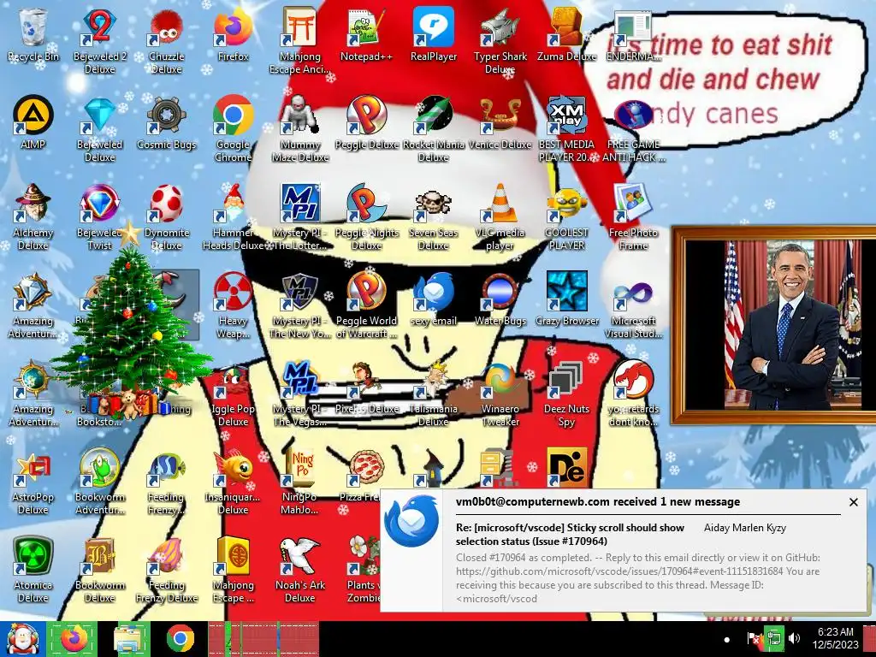Open Feeding Frenzy Deluxe shortcut

(167, 570)
